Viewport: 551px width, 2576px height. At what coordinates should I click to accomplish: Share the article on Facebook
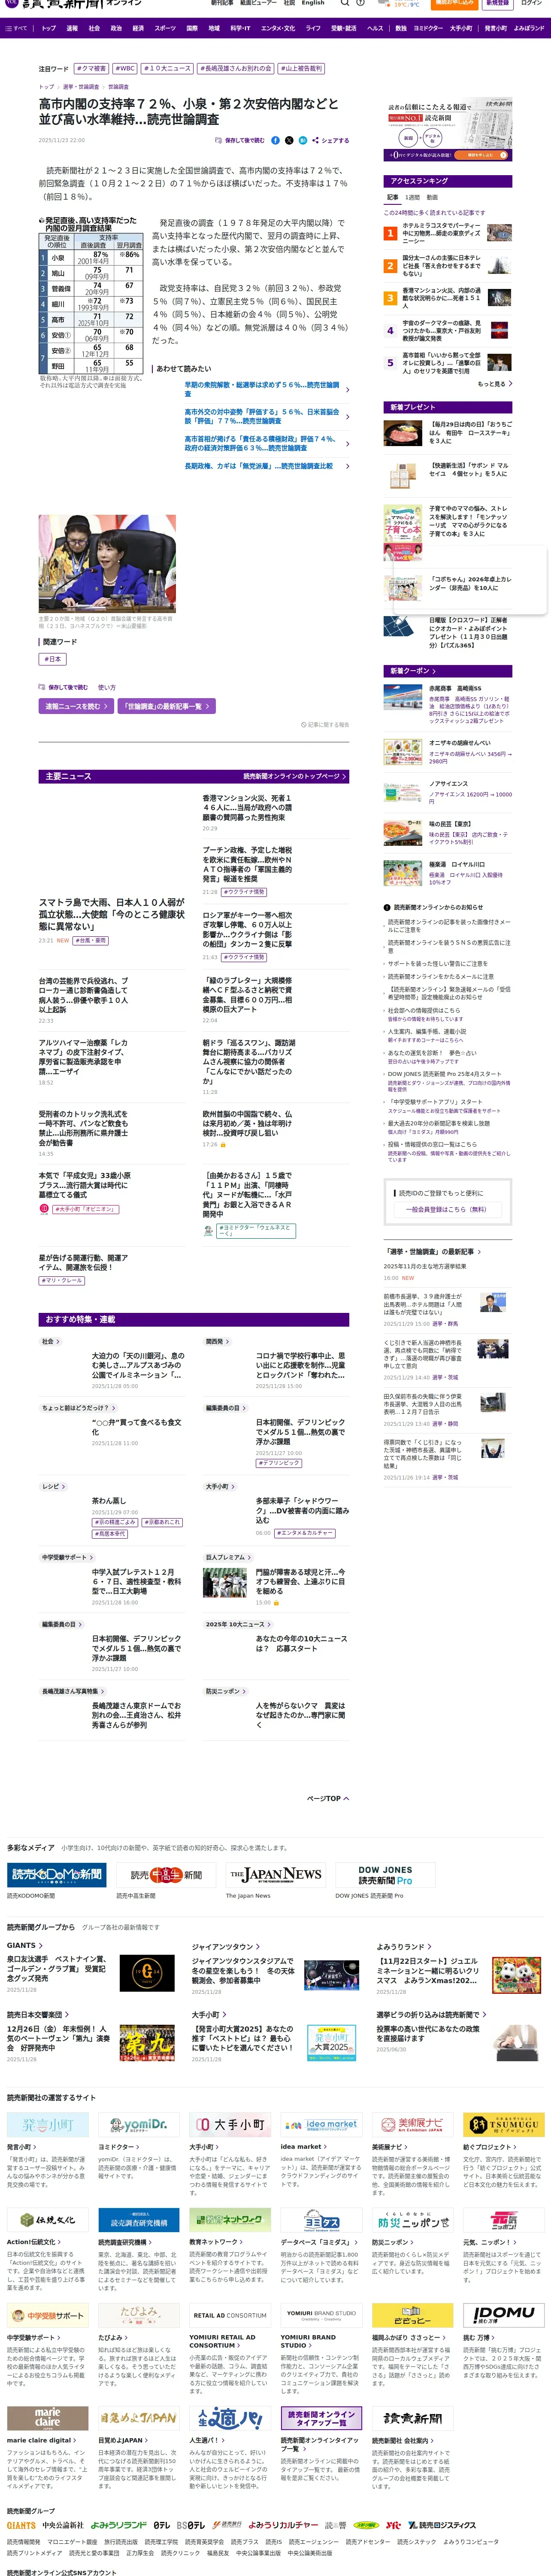click(276, 140)
